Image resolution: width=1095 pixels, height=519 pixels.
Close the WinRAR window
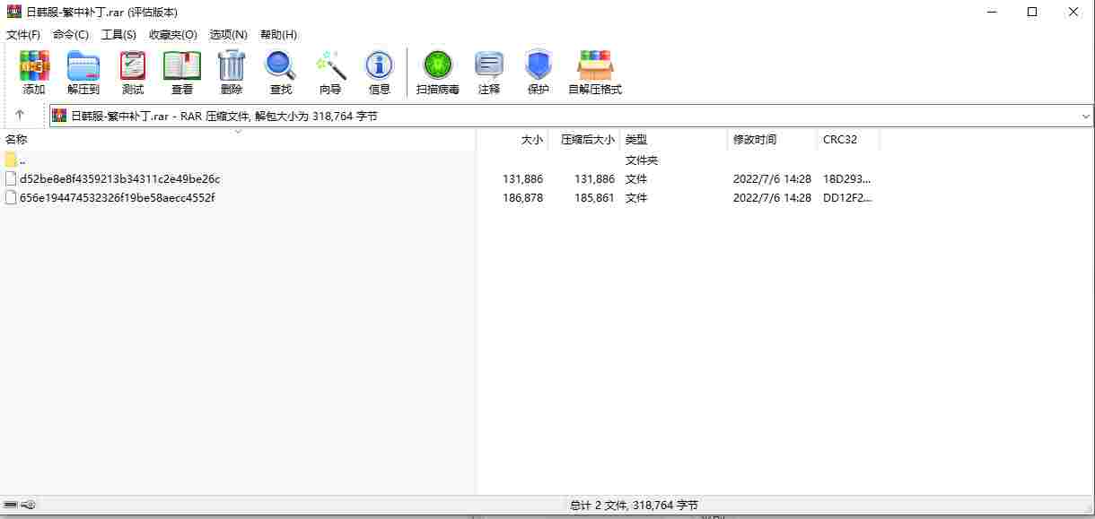click(x=1073, y=12)
